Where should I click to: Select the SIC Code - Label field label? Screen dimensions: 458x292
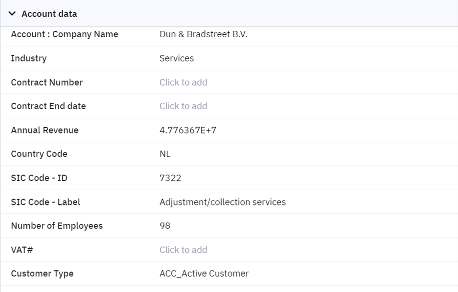(46, 202)
